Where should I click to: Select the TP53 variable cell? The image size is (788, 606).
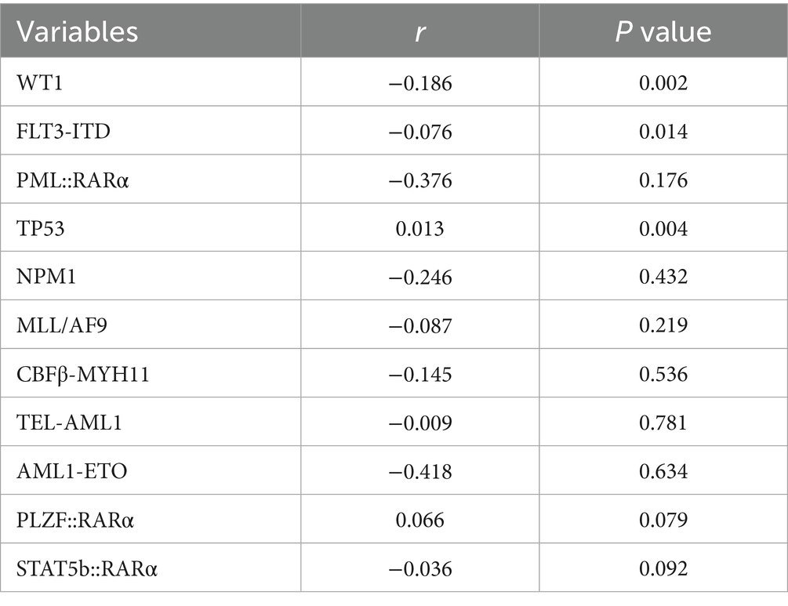[x=36, y=229]
